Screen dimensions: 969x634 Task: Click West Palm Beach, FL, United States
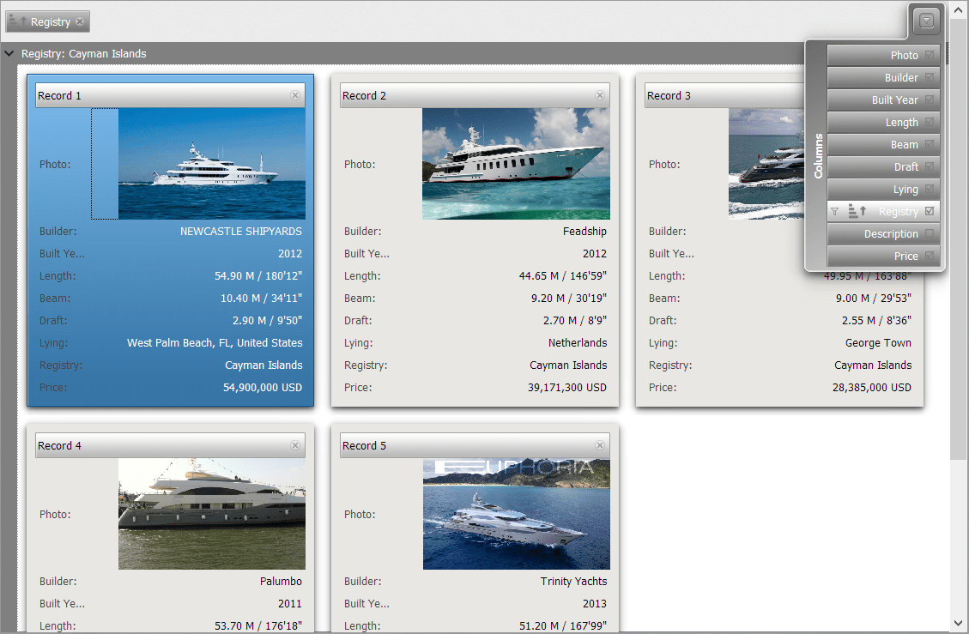215,342
